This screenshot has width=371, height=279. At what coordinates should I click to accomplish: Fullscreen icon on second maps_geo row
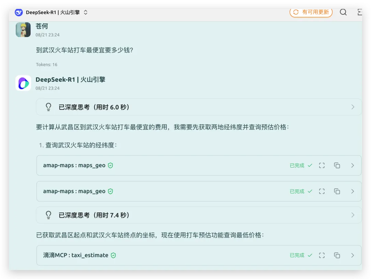[322, 191]
